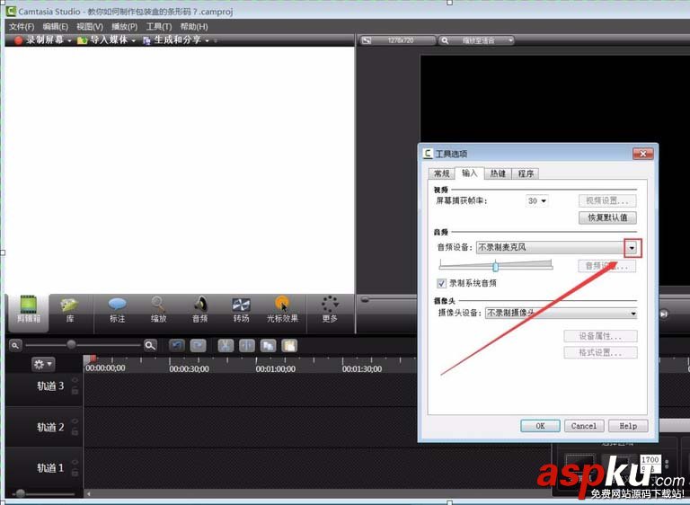Open the timeline gear settings dropdown
The image size is (690, 505).
click(x=43, y=364)
